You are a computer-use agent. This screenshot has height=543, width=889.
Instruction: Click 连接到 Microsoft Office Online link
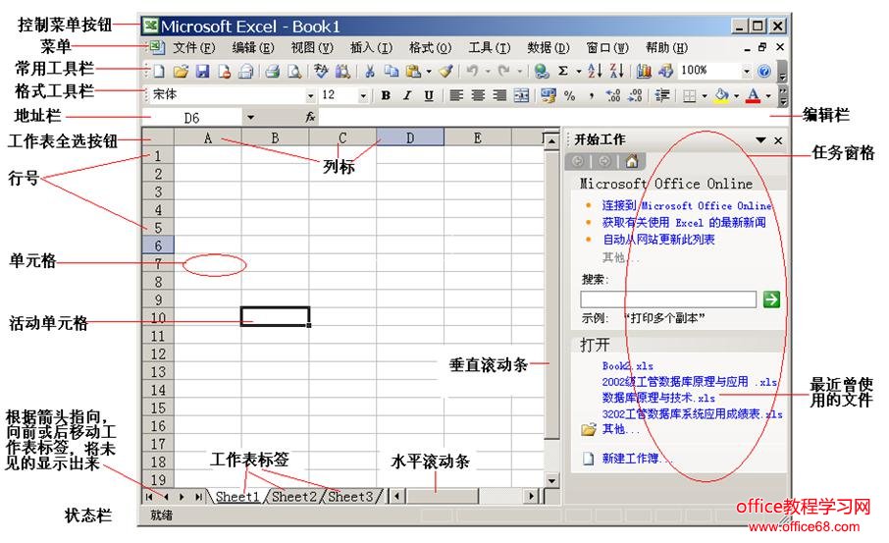pos(687,205)
